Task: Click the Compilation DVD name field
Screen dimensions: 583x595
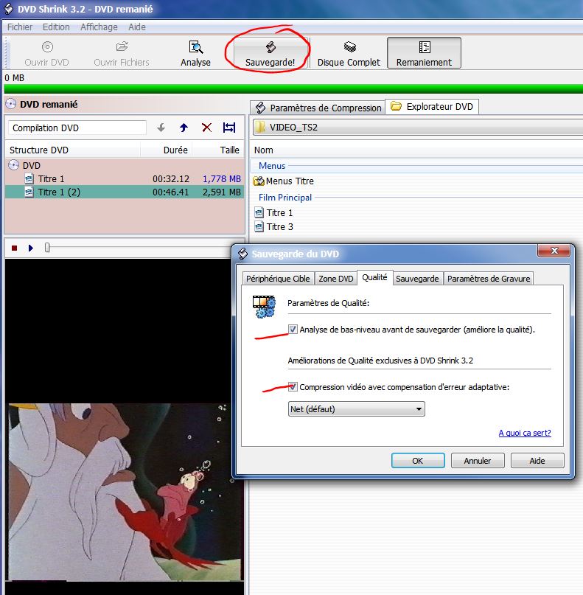Action: point(77,128)
